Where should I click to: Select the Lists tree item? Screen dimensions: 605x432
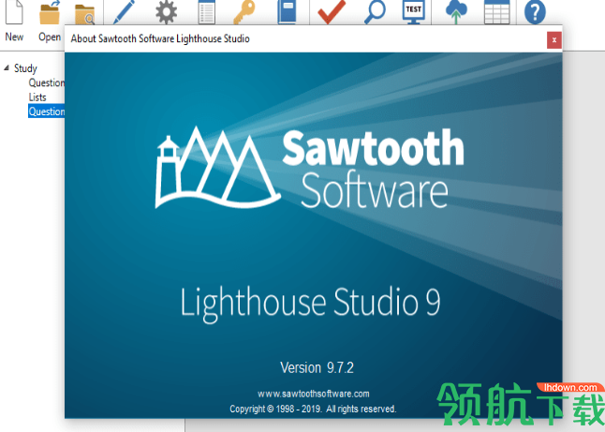(37, 97)
